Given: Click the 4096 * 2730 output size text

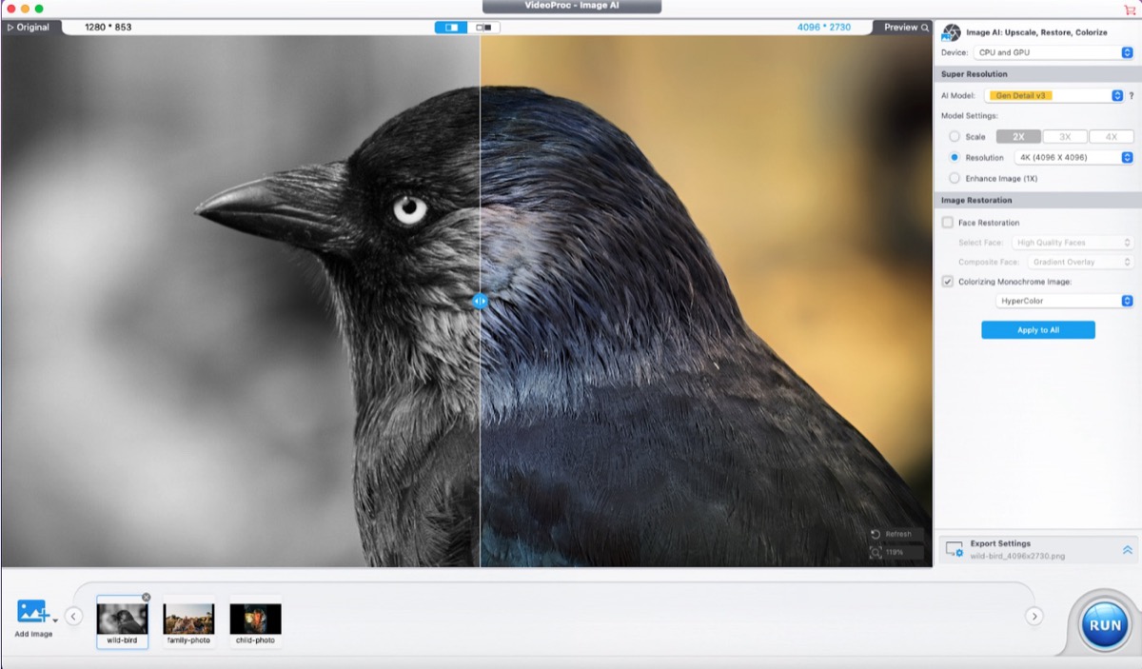Looking at the screenshot, I should pyautogui.click(x=824, y=28).
